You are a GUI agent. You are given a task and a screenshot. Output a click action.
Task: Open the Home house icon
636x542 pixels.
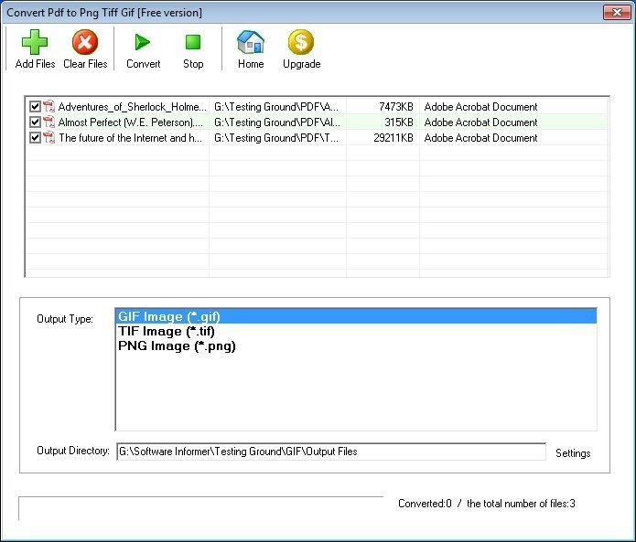click(x=251, y=43)
